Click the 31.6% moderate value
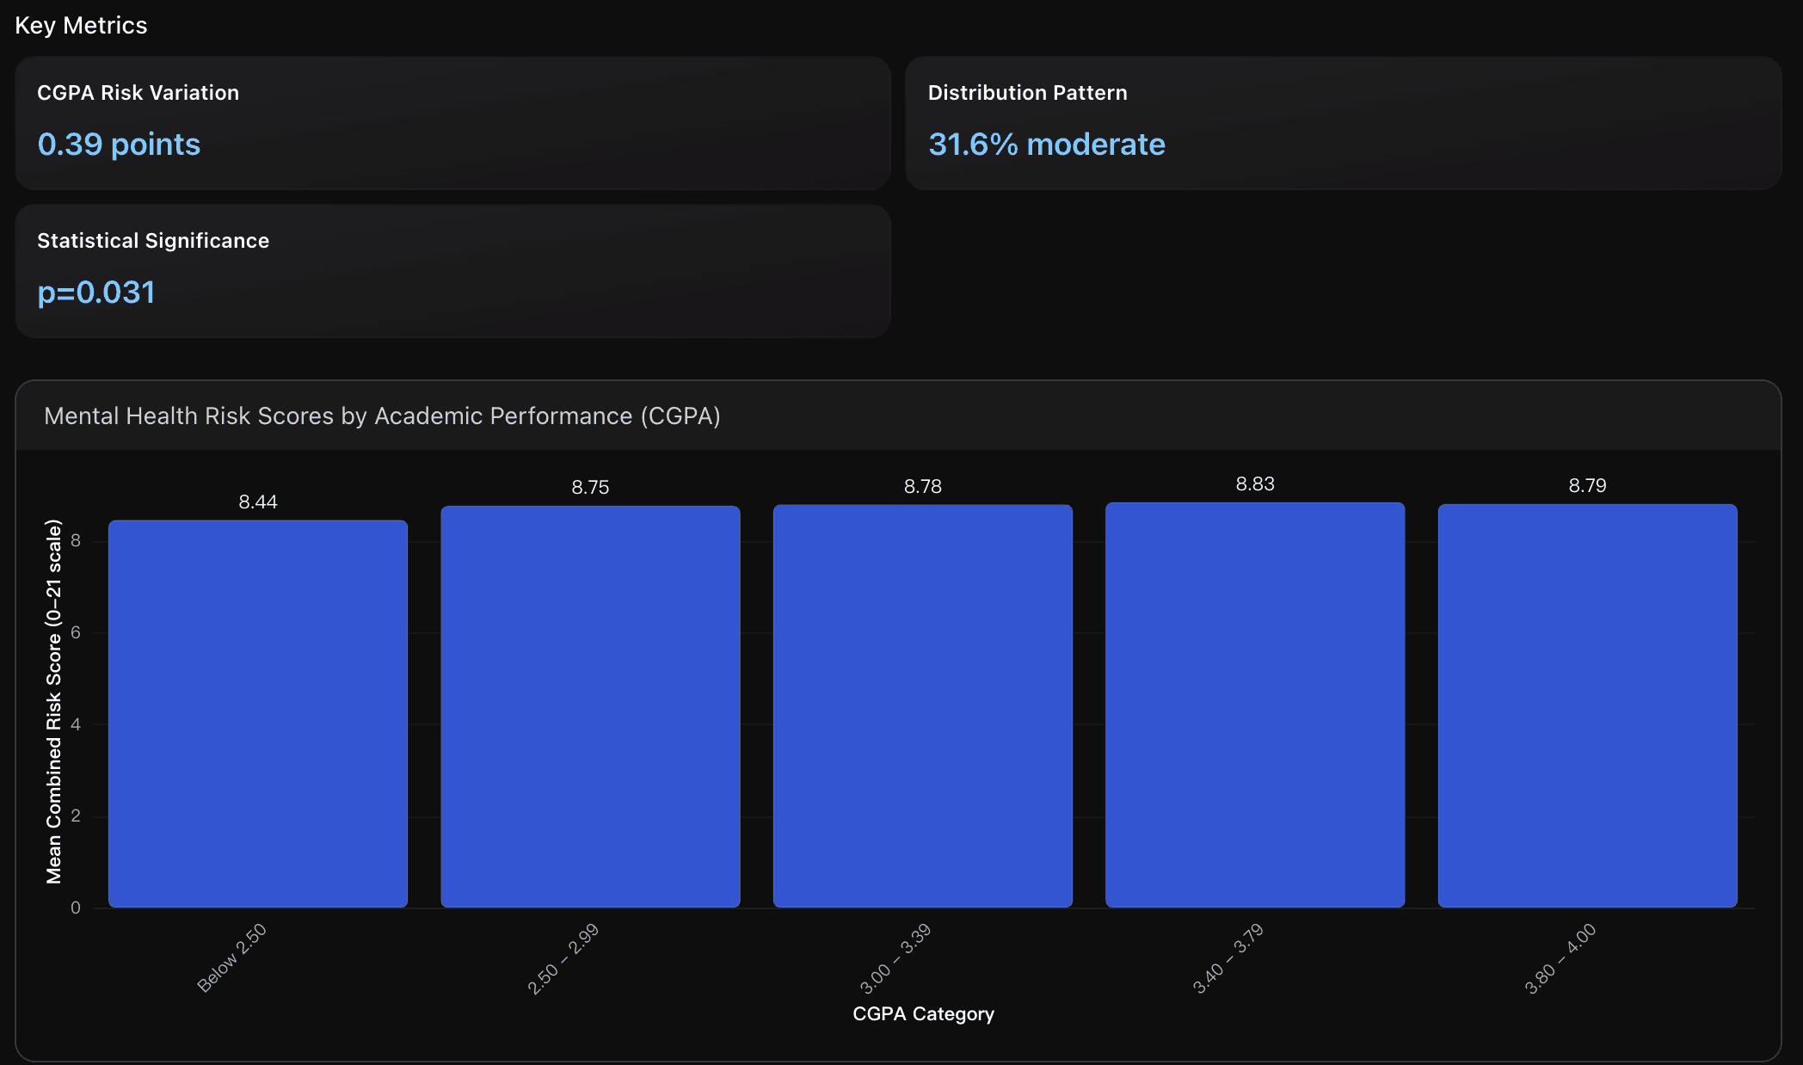This screenshot has width=1803, height=1065. click(x=1046, y=145)
